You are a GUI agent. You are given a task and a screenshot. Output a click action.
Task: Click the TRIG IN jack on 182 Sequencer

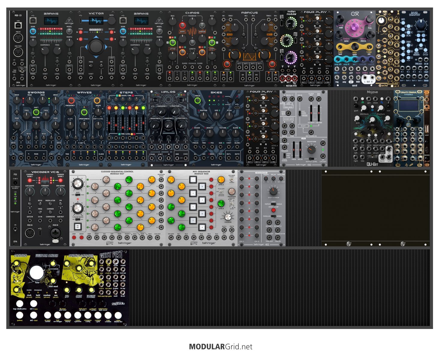pos(277,237)
